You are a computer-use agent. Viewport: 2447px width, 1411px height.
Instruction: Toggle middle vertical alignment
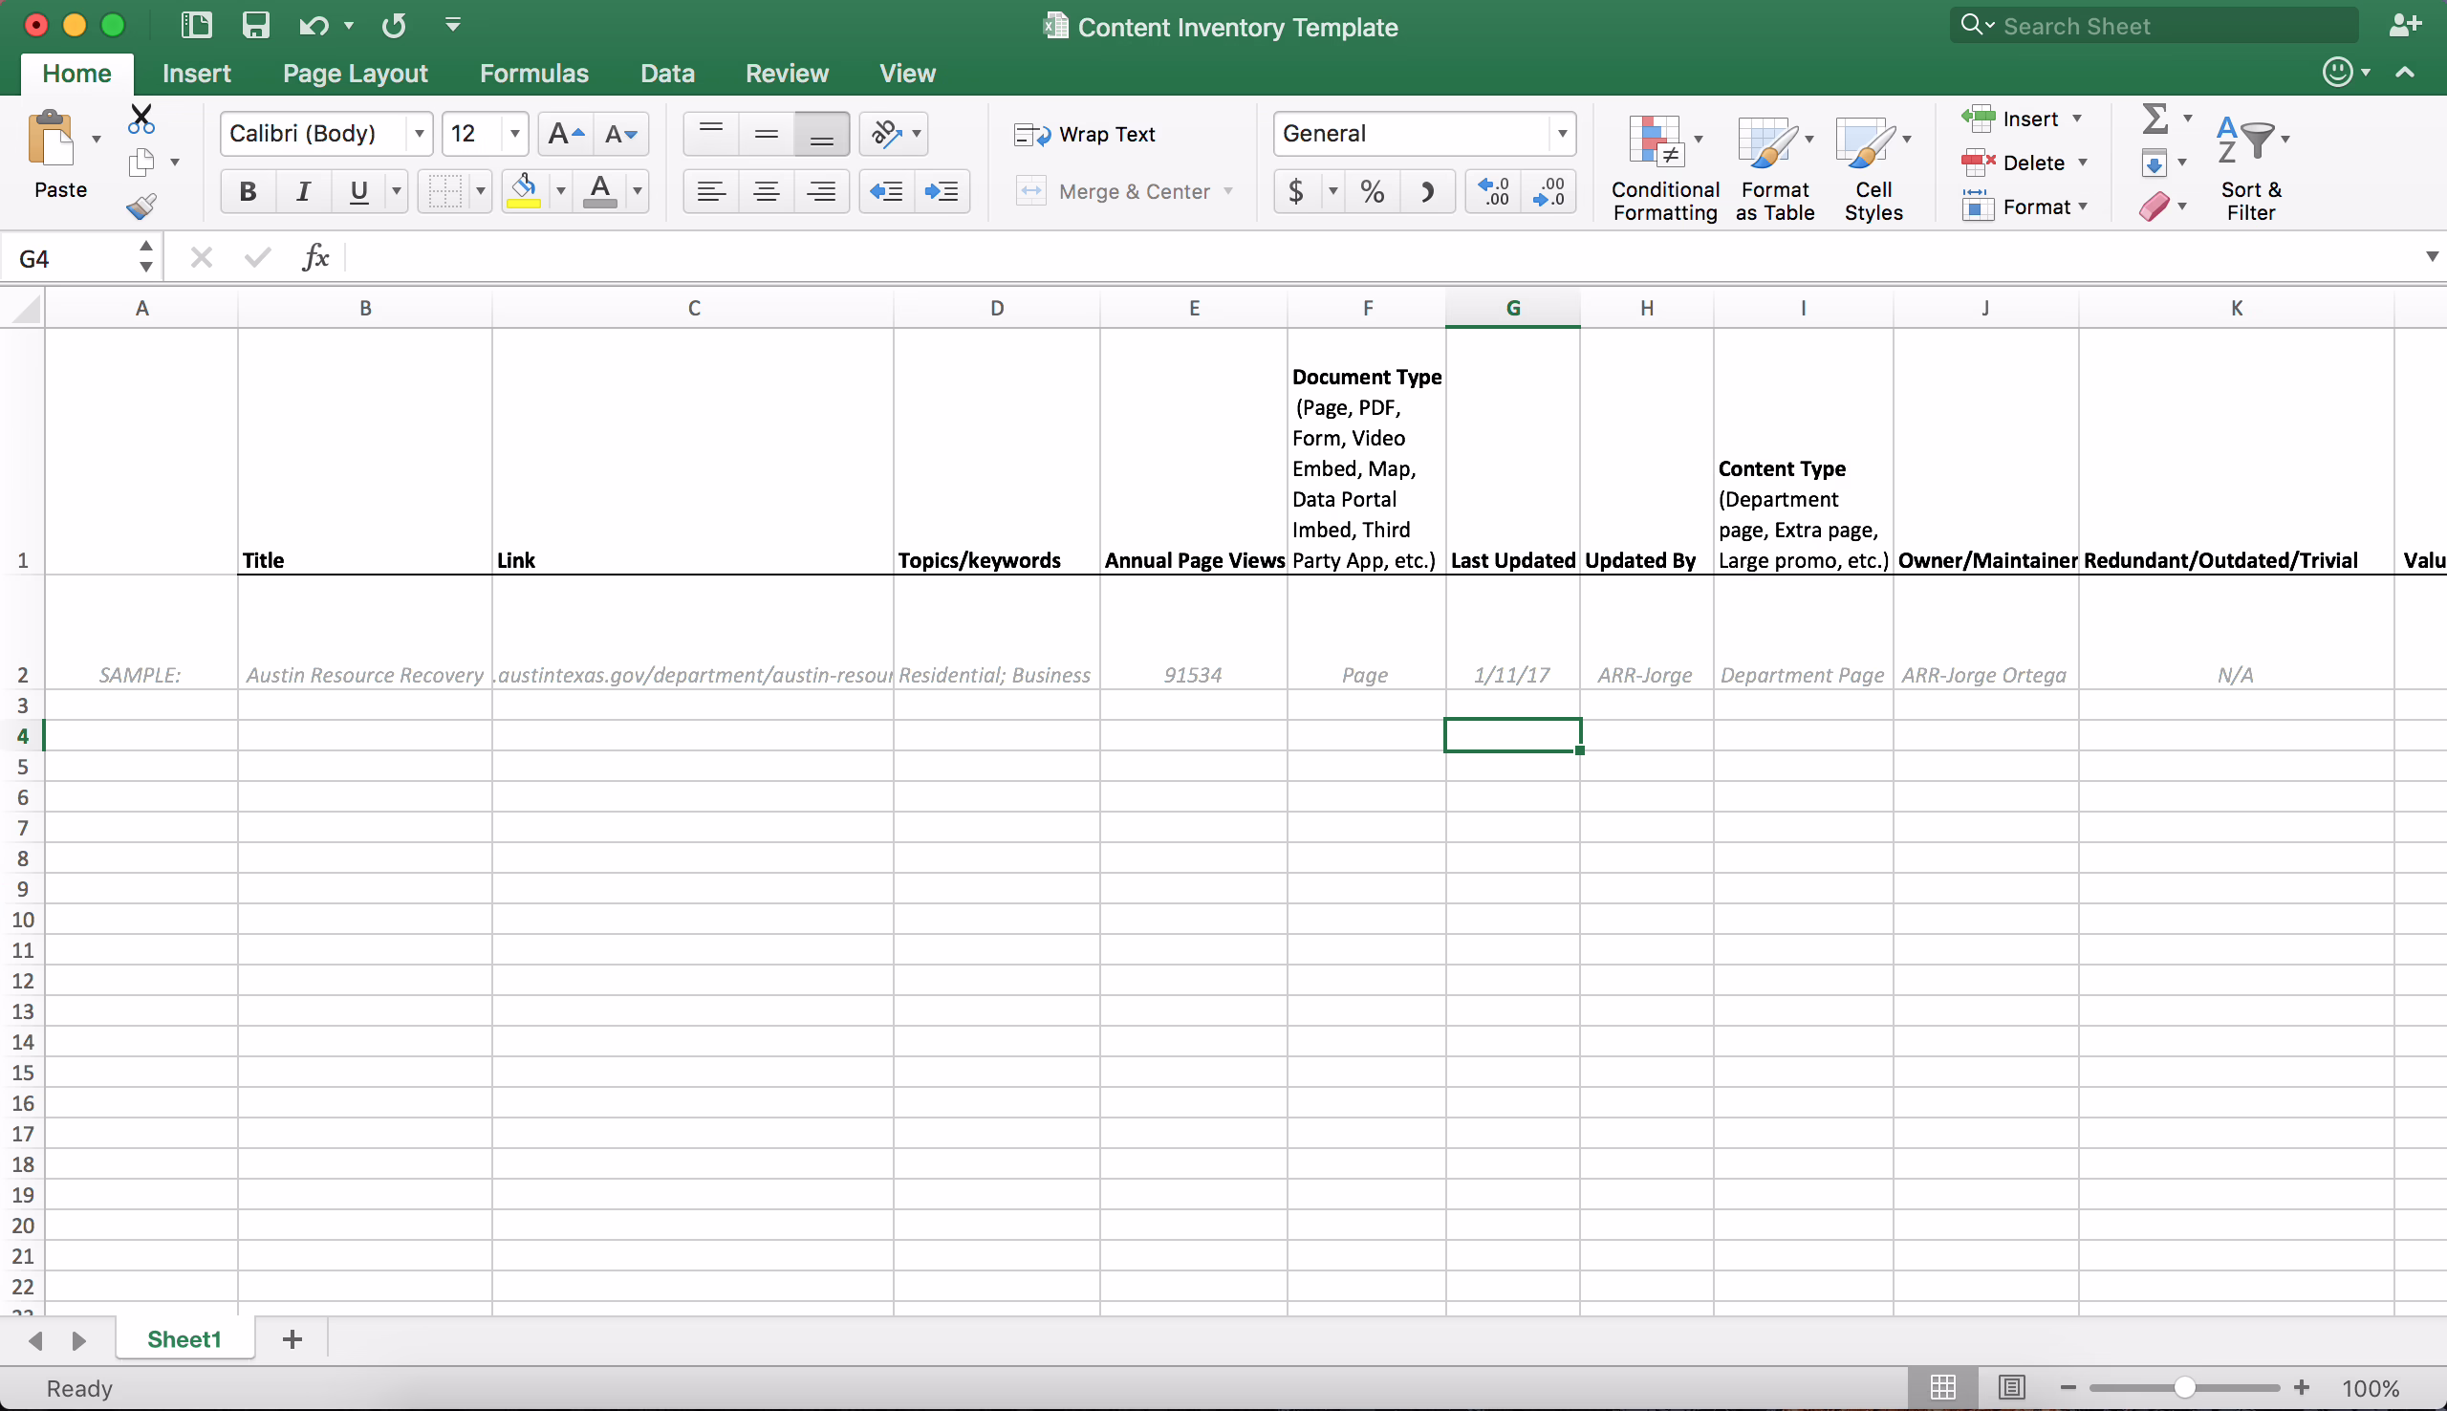click(x=767, y=134)
